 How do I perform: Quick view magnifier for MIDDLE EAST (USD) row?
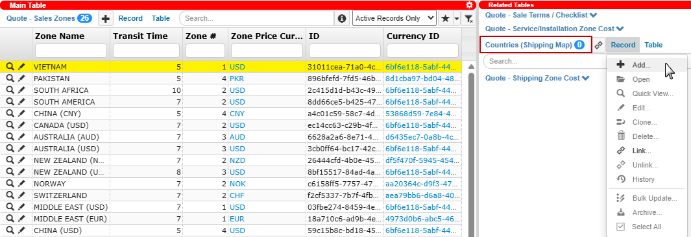(10, 207)
